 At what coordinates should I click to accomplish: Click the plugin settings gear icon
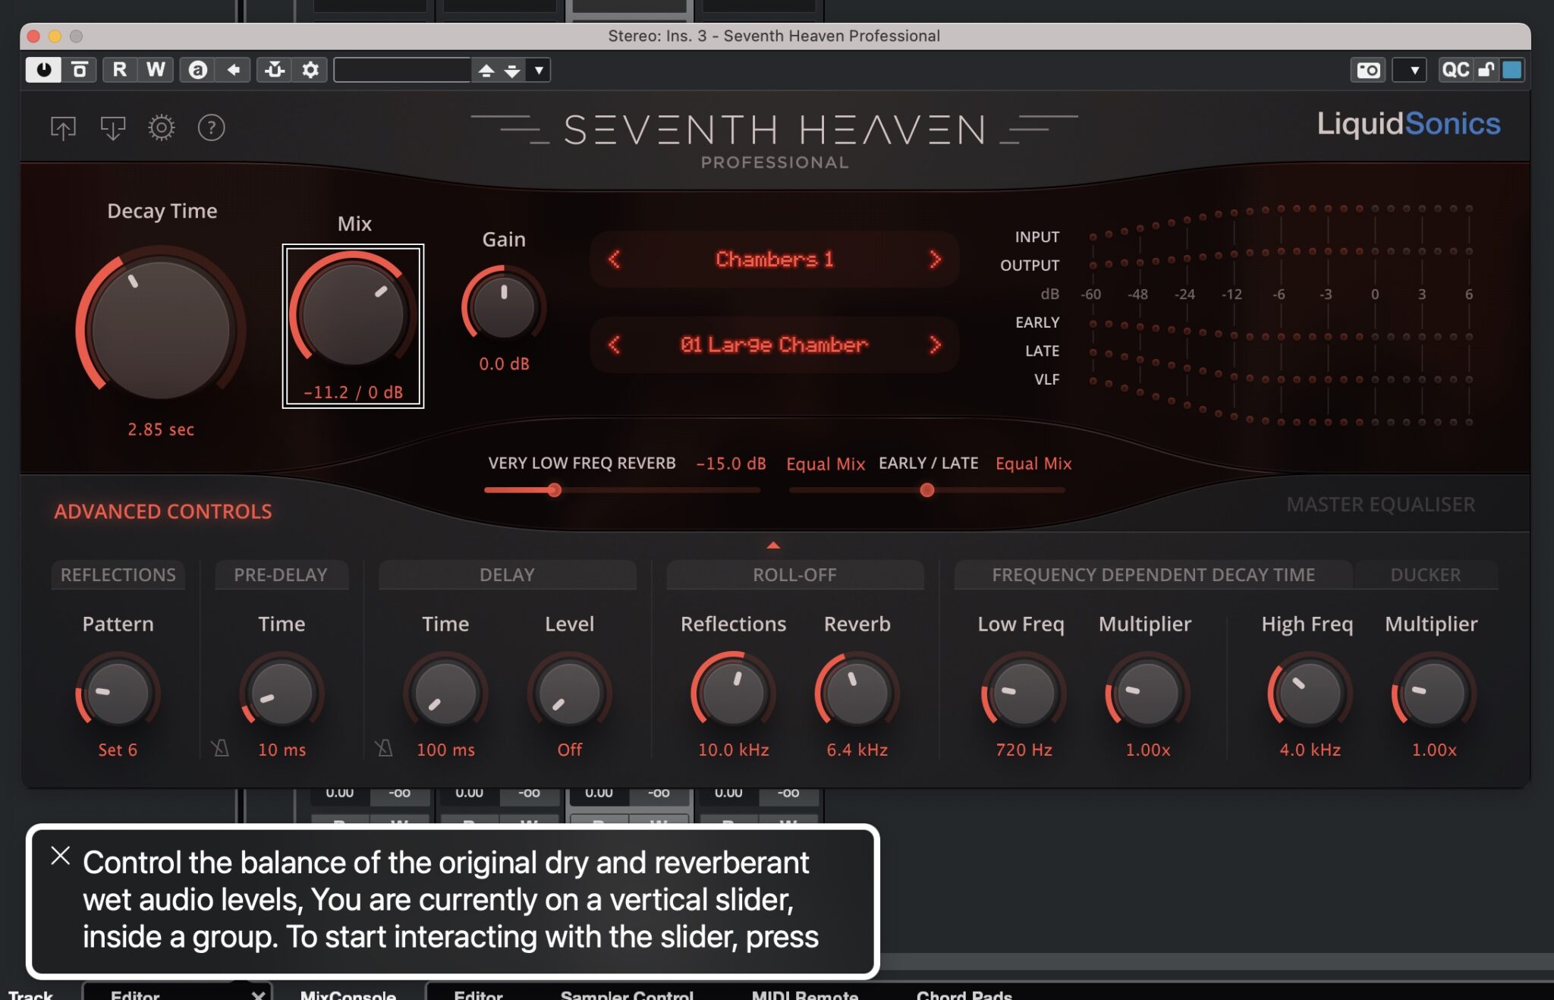tap(161, 127)
